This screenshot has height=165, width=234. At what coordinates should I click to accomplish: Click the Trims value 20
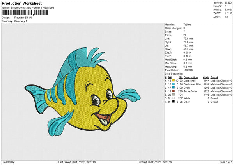[x=185, y=35]
